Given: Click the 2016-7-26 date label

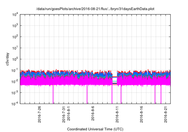Looking at the screenshot, I should (x=39, y=114).
